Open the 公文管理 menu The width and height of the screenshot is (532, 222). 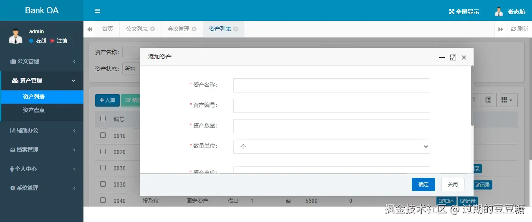pyautogui.click(x=42, y=61)
